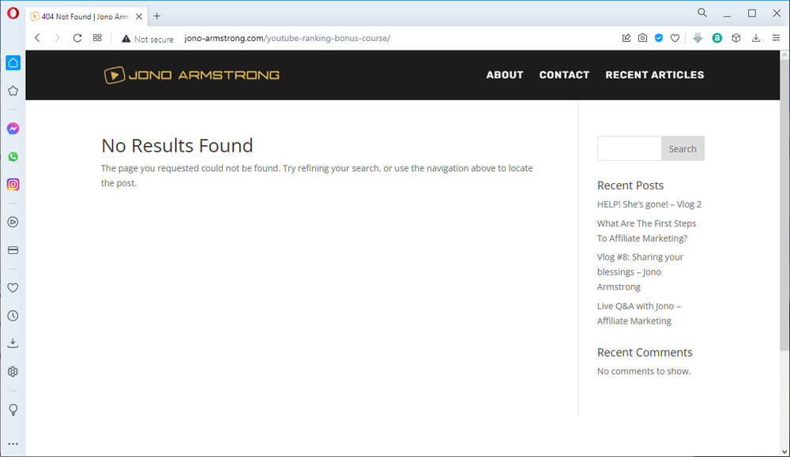Open Messenger from the sidebar
The height and width of the screenshot is (457, 790).
coord(13,129)
